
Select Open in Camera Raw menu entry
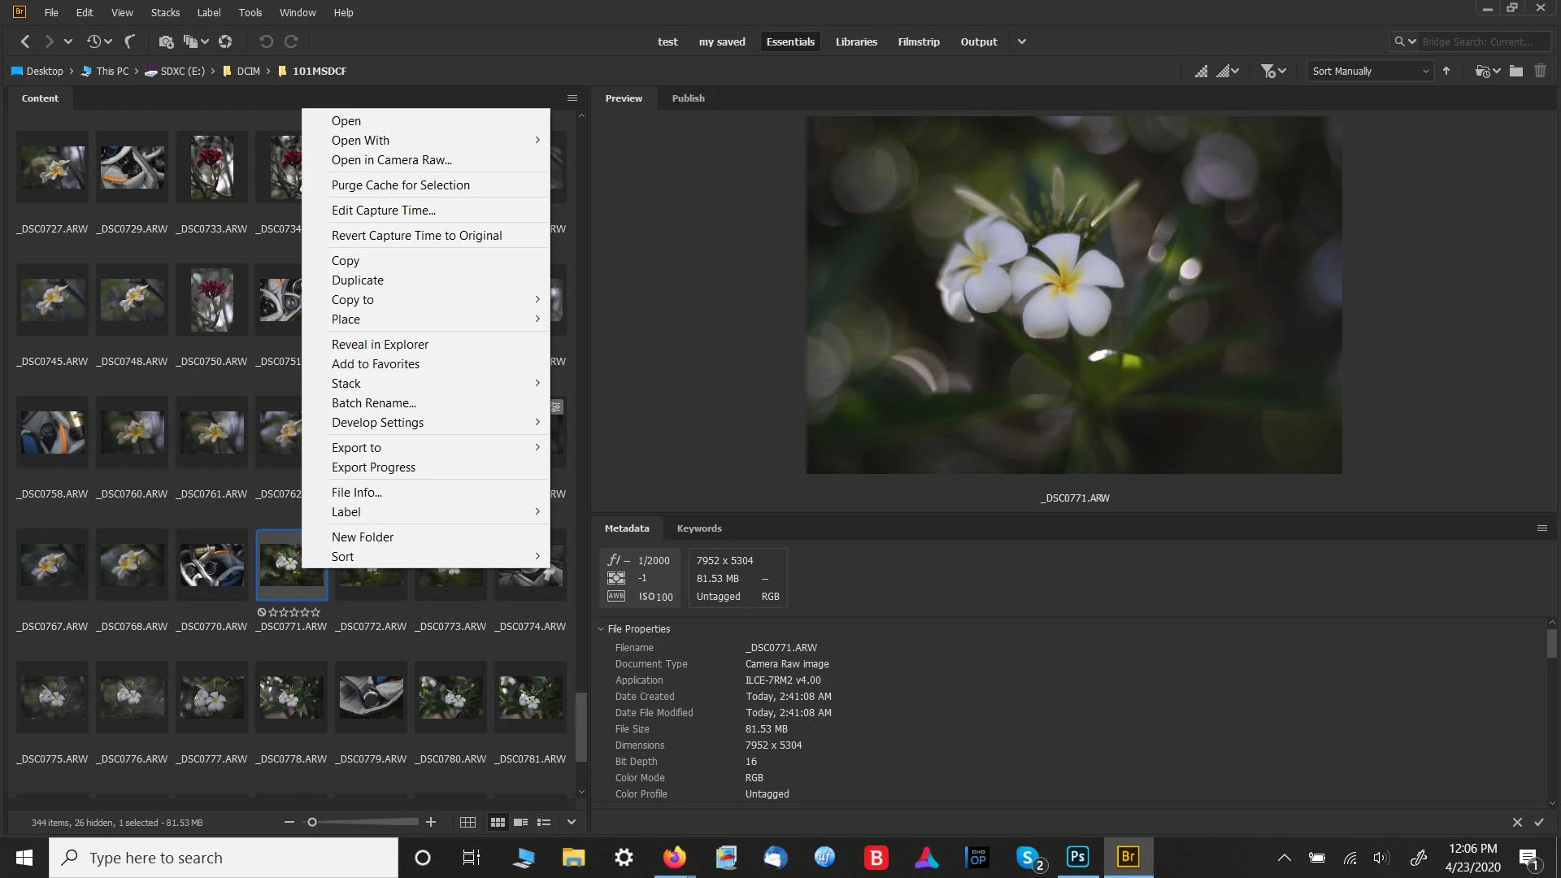pos(391,160)
